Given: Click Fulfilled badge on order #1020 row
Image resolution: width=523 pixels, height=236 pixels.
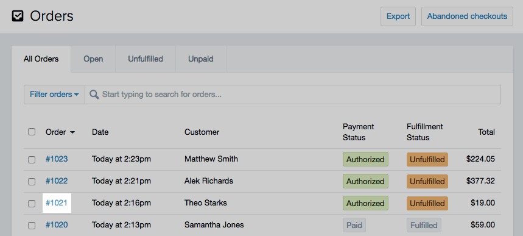Looking at the screenshot, I should pyautogui.click(x=424, y=225).
